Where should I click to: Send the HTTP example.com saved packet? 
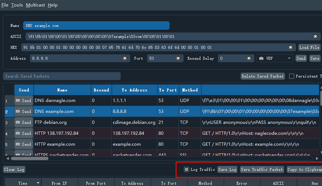point(24,144)
